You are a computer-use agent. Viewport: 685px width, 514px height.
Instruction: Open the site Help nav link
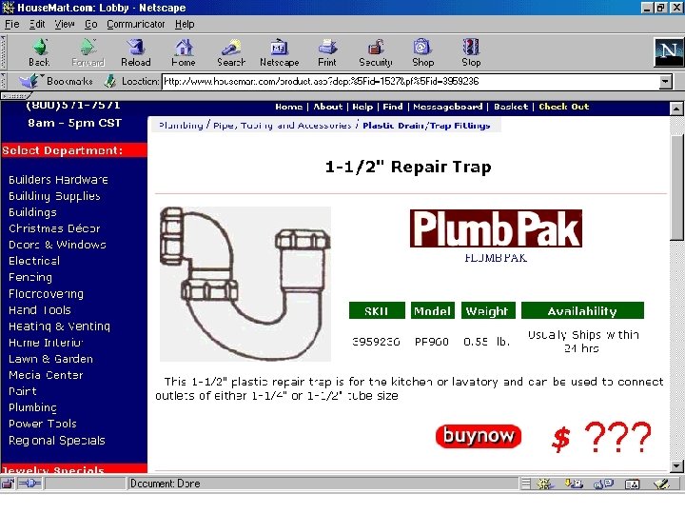point(362,107)
